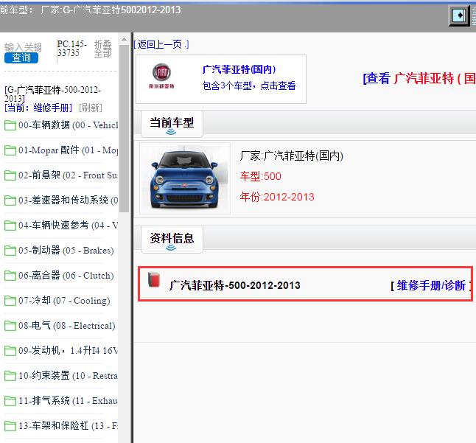Select the 当前车型 tab
The width and height of the screenshot is (476, 443).
point(172,124)
